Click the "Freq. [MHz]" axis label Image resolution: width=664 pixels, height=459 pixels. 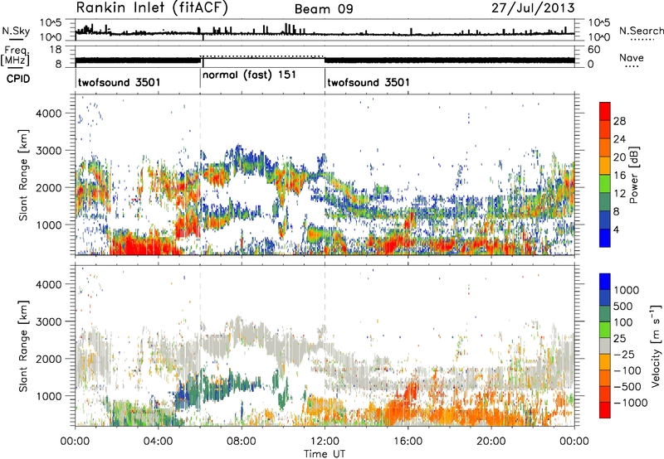15,56
